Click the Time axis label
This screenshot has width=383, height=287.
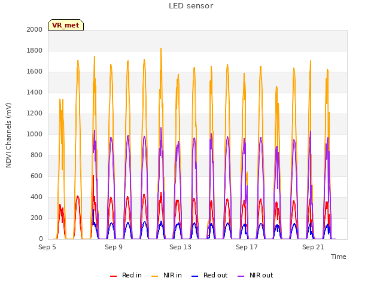338,257
